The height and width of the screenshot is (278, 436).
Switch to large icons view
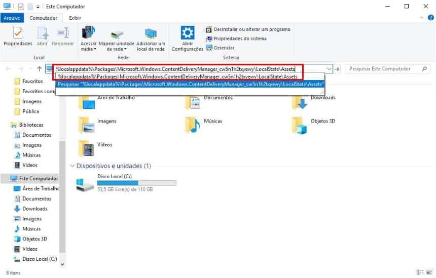[x=429, y=272]
